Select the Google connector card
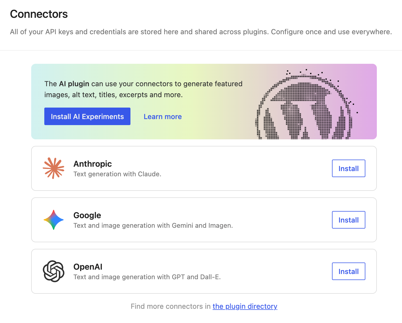402x323 pixels. click(191, 220)
